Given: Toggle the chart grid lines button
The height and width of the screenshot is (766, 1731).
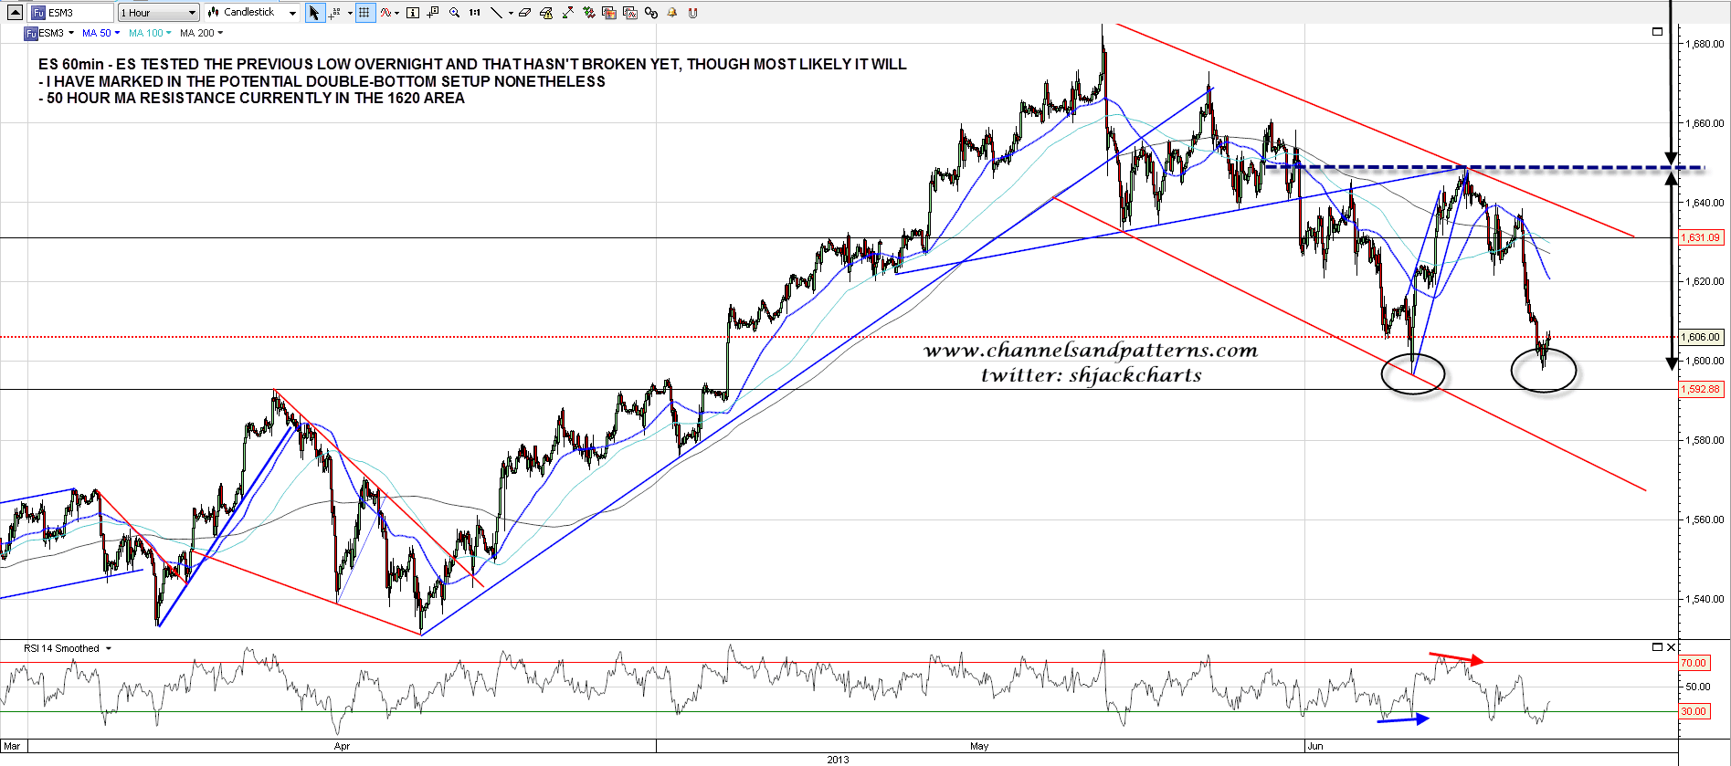Looking at the screenshot, I should point(364,13).
